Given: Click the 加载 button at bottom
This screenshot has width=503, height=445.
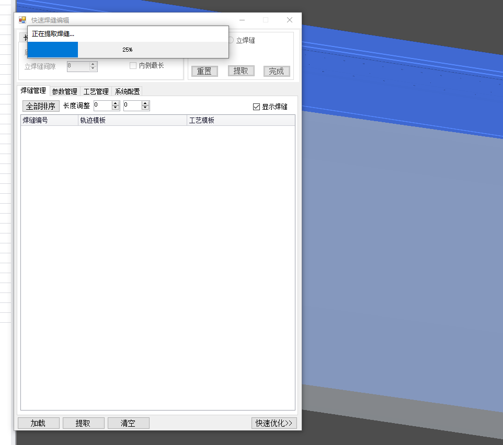Looking at the screenshot, I should click(38, 423).
